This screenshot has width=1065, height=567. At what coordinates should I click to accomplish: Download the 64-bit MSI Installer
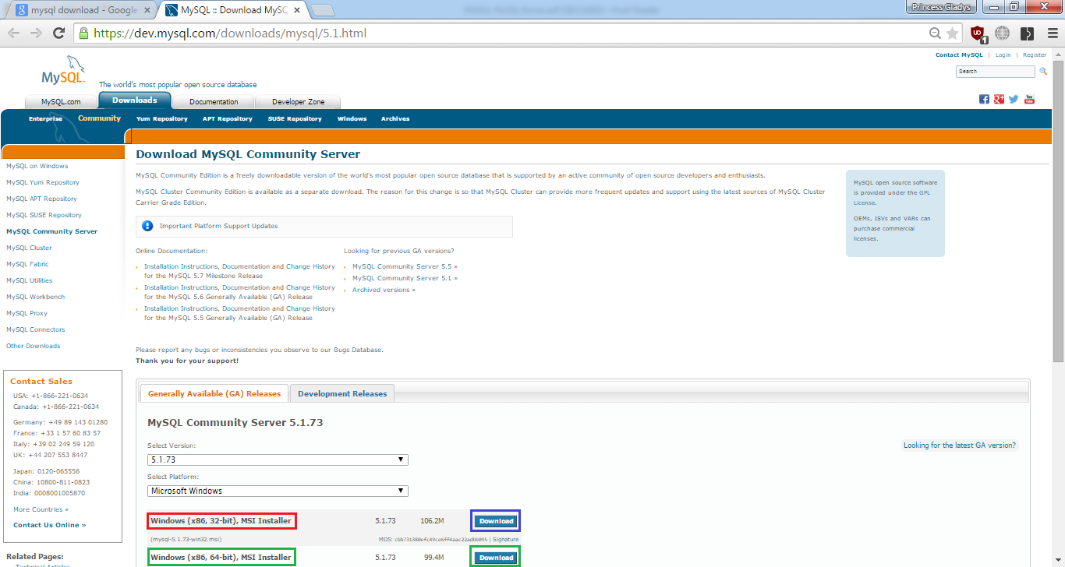tap(496, 558)
